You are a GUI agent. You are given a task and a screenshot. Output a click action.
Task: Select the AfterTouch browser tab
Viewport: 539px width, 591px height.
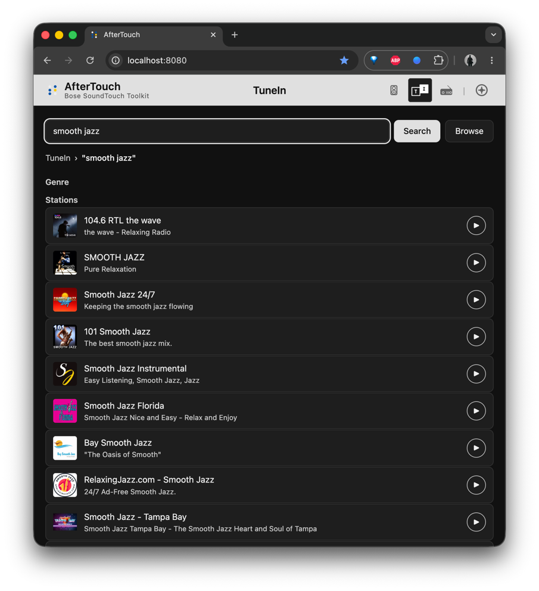click(154, 35)
